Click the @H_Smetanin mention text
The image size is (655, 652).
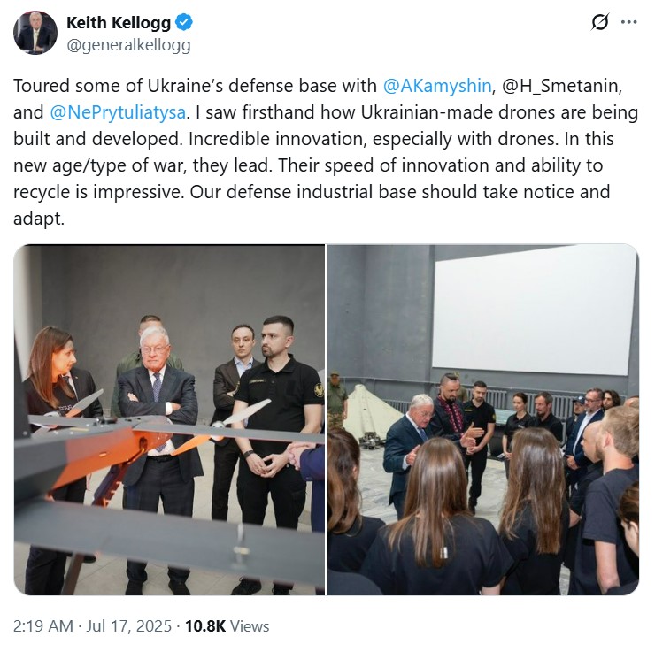point(562,86)
